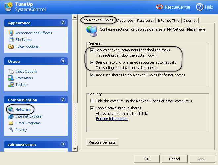Collapse the Appearance panel section
Viewport: 218px width, 165px height.
[63, 23]
